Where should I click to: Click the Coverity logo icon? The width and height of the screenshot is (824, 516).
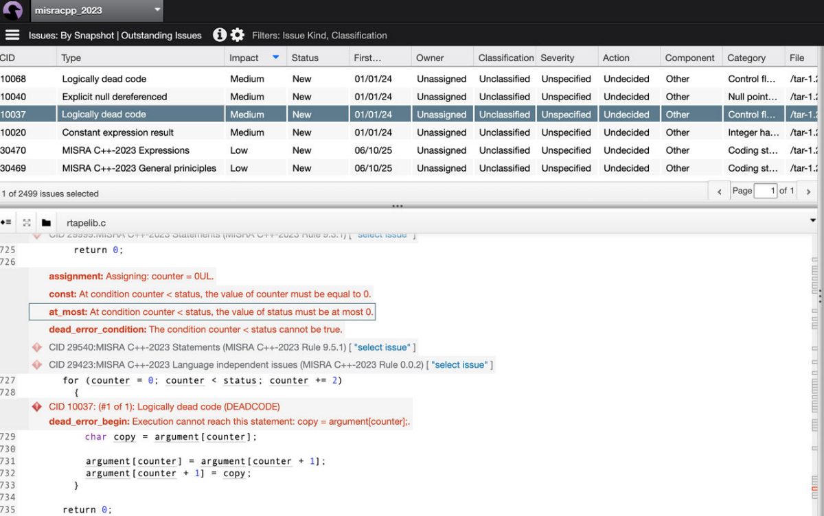(12, 10)
